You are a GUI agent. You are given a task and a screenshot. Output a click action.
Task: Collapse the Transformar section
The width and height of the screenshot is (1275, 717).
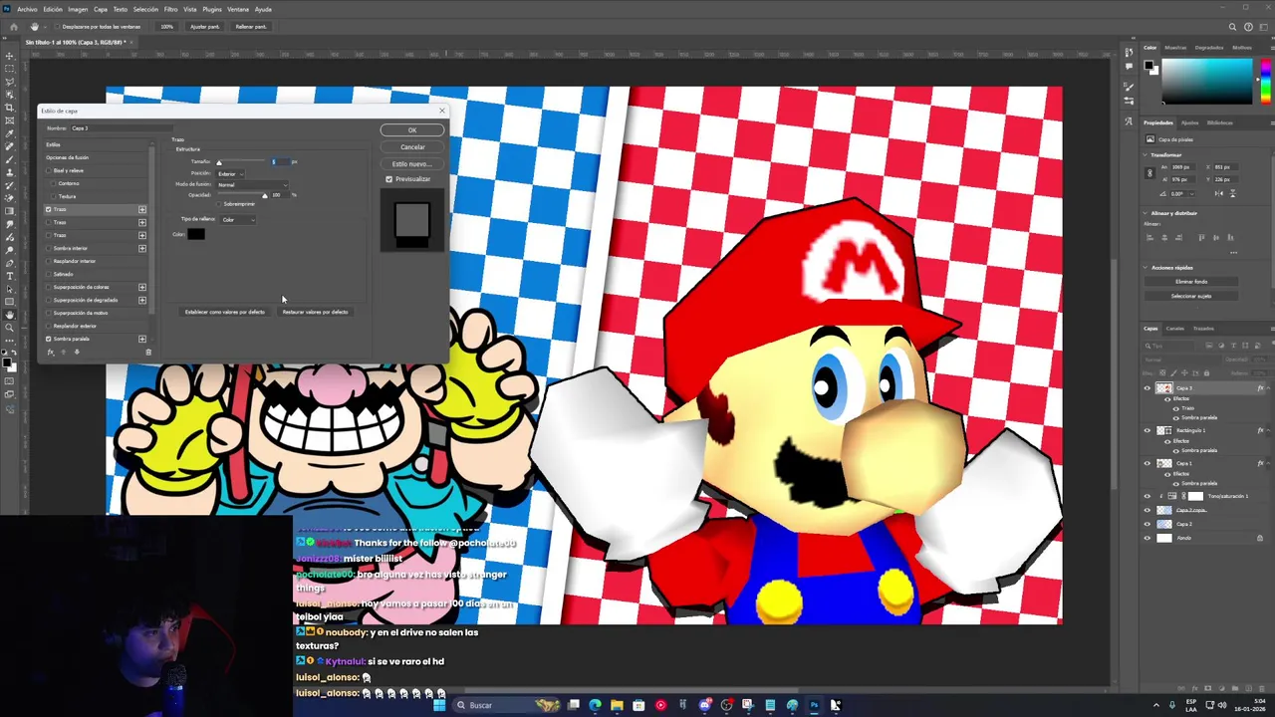(1146, 154)
